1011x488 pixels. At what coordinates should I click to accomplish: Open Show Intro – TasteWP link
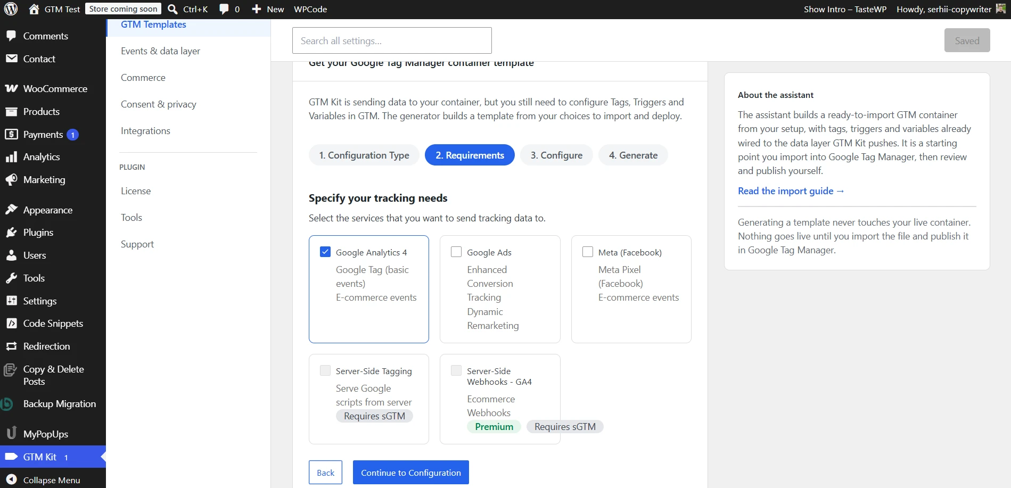(x=845, y=9)
